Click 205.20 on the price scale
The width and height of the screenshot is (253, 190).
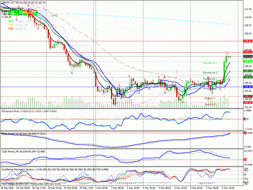tap(248, 83)
